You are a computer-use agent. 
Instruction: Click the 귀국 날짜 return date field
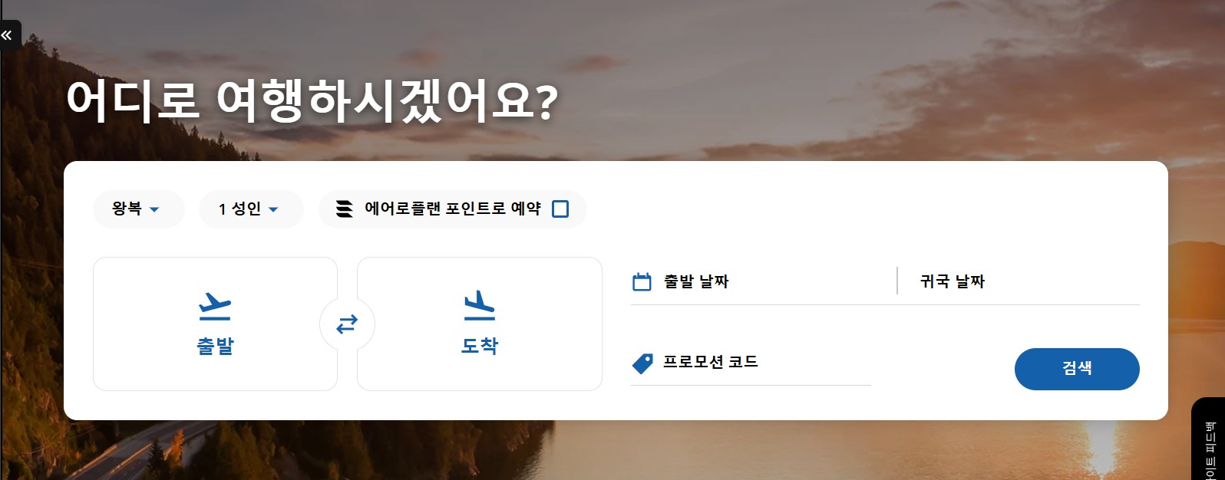tap(1019, 282)
